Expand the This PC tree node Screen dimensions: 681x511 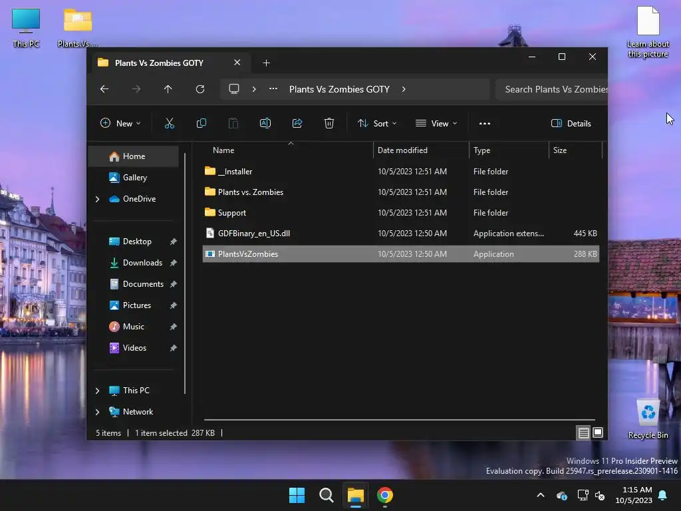click(x=97, y=391)
